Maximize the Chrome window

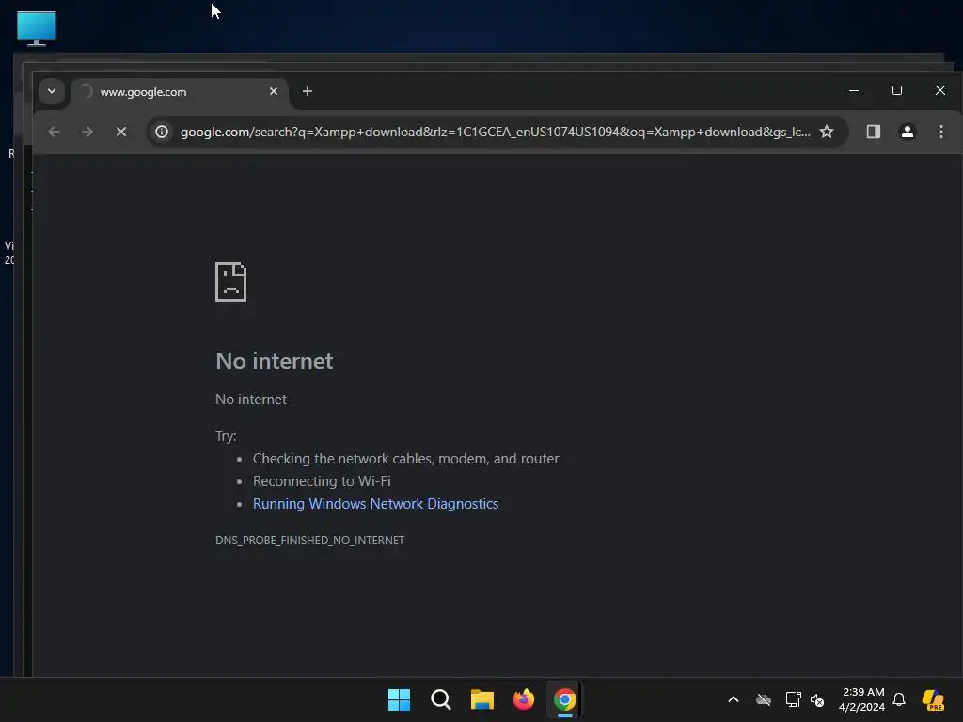tap(896, 91)
